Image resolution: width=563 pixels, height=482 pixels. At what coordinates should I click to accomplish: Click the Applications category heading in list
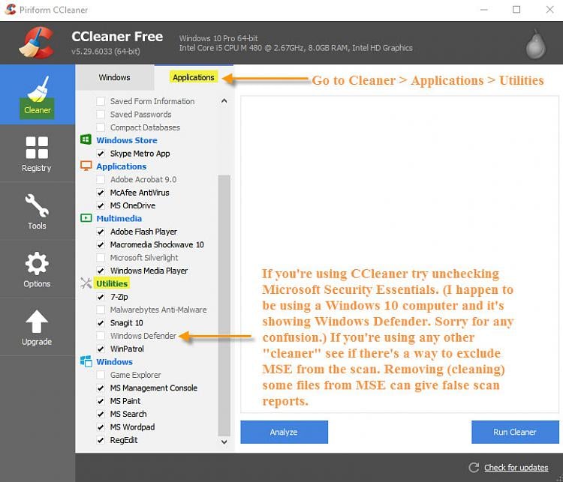tap(122, 166)
